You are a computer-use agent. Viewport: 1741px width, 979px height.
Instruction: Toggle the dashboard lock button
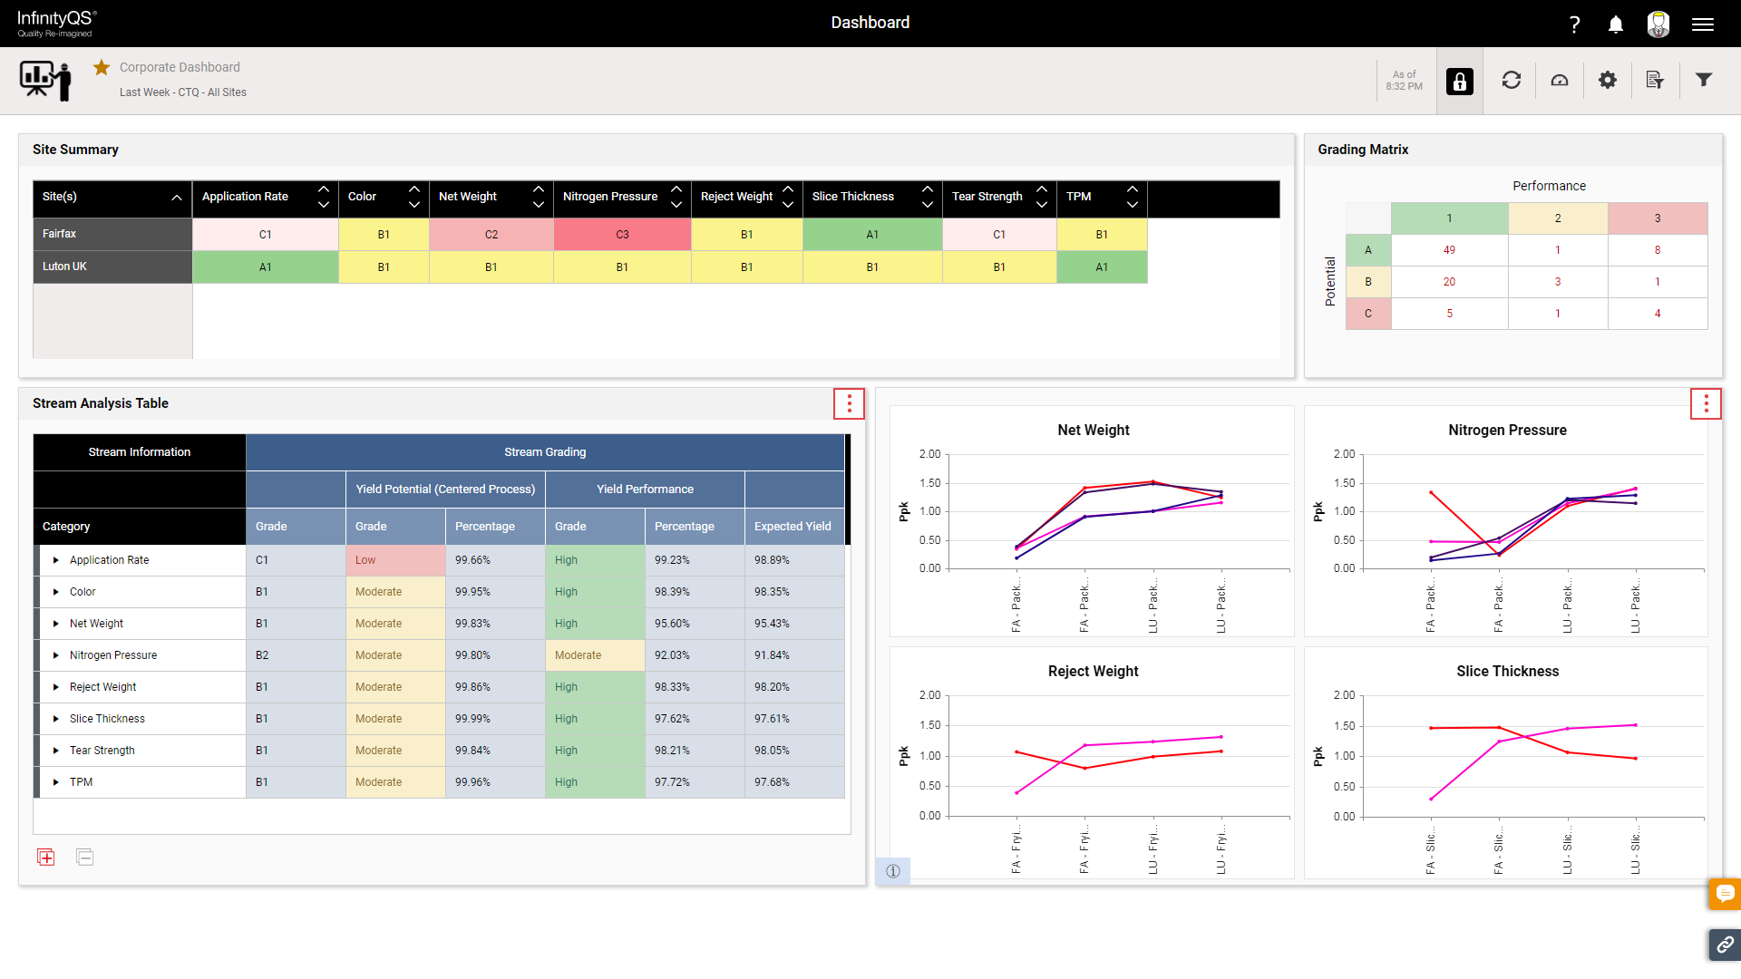(x=1460, y=81)
